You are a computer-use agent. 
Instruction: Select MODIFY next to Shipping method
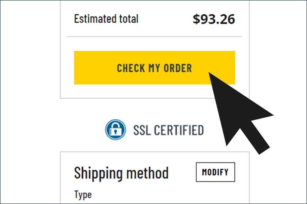pyautogui.click(x=215, y=172)
